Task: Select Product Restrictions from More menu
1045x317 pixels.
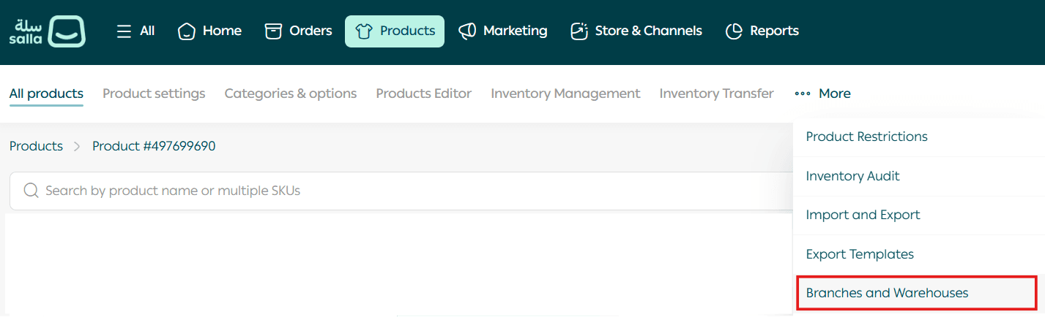Action: pos(866,137)
